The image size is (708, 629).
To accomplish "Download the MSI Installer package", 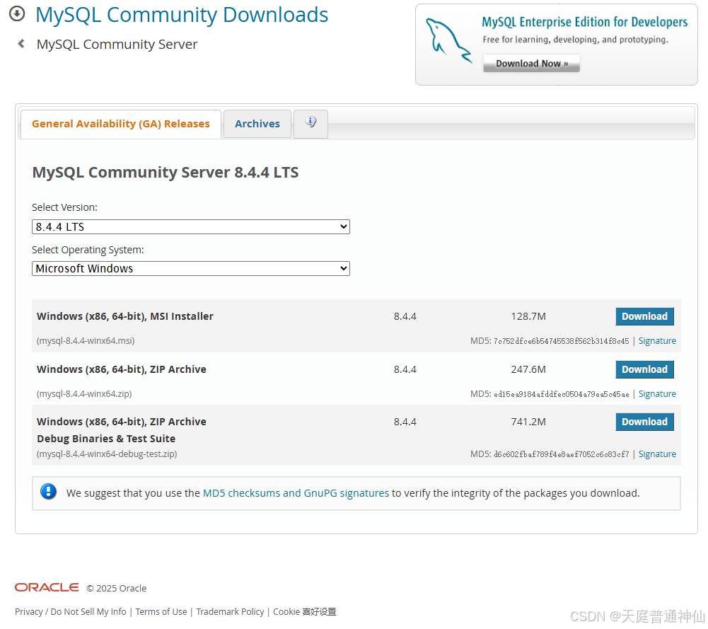I will (644, 316).
